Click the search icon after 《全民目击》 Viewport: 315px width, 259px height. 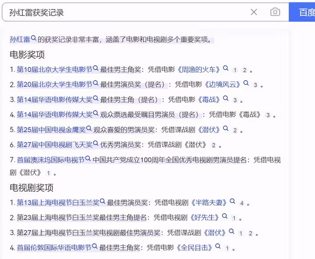[x=218, y=246]
